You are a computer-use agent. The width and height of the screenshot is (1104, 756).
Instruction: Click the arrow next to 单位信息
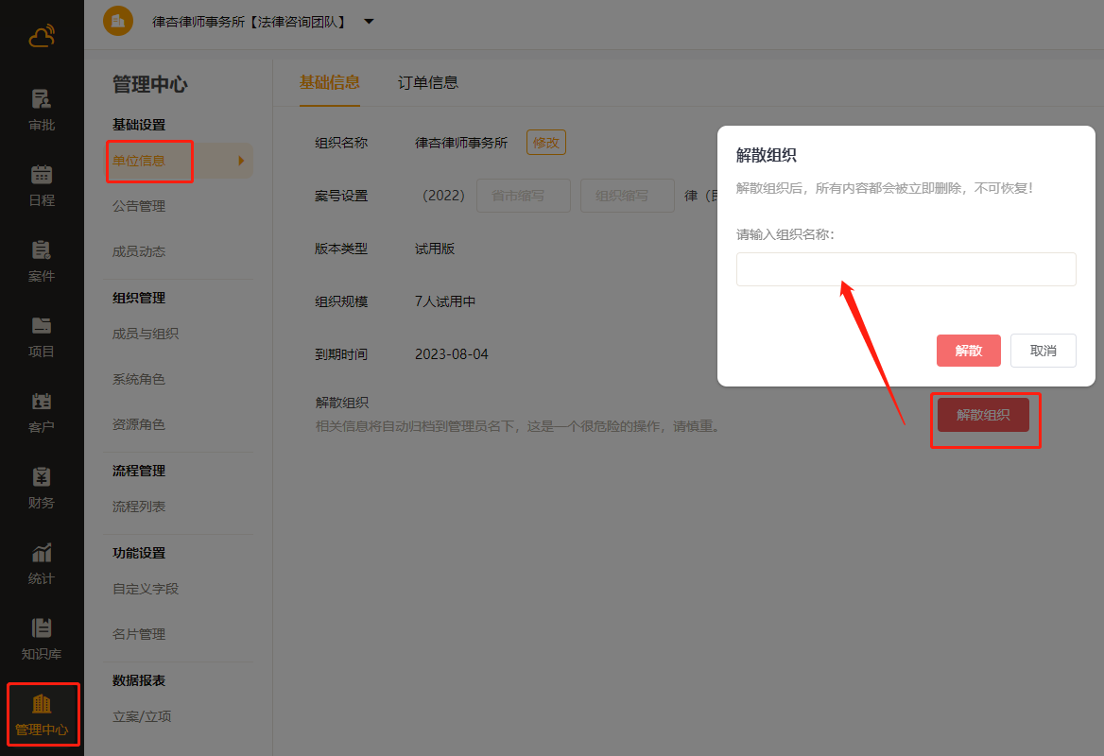click(x=241, y=161)
